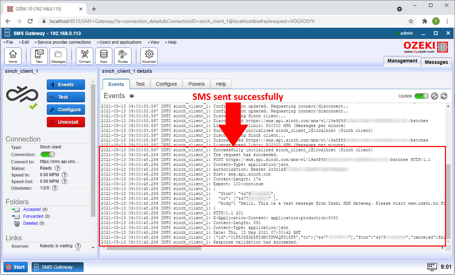Viewport: 455px width, 275px height.
Task: Switch to the Management tab
Action: click(x=402, y=61)
